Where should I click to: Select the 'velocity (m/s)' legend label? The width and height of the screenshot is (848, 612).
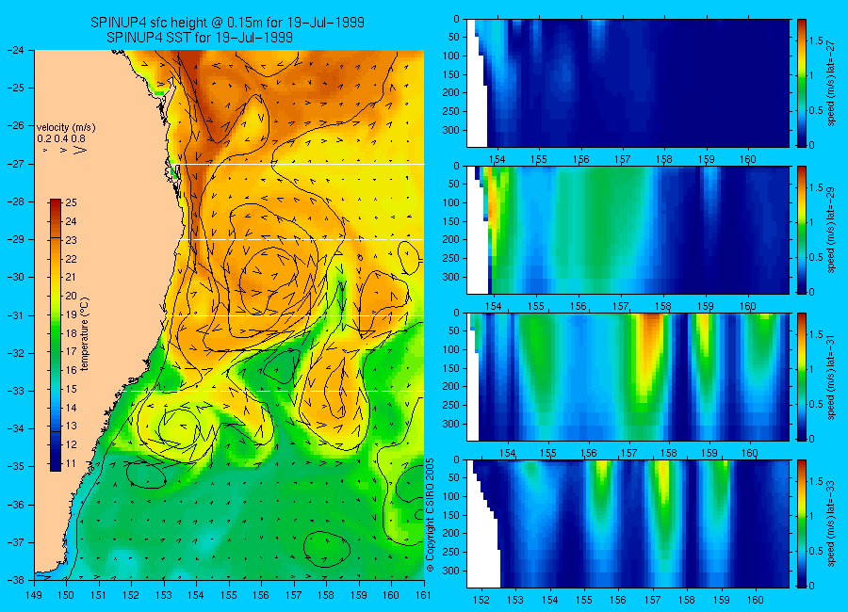66,128
